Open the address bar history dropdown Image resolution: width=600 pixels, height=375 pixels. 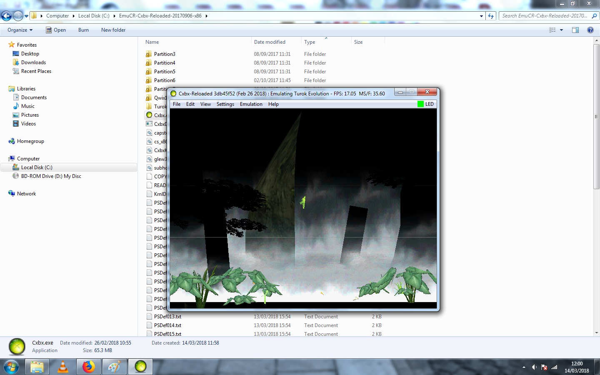click(481, 16)
